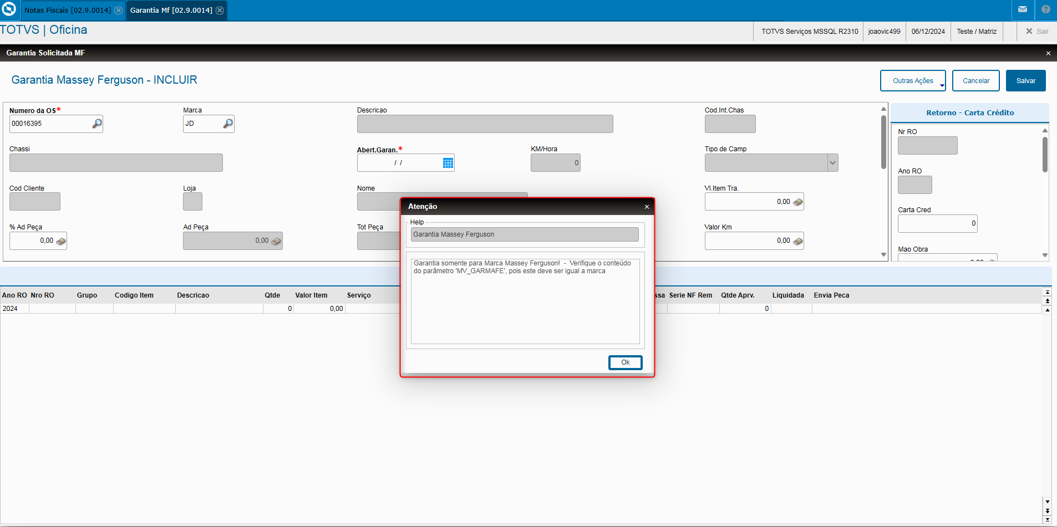Click the Teste / Matriz branch label
1057x527 pixels.
(x=977, y=32)
